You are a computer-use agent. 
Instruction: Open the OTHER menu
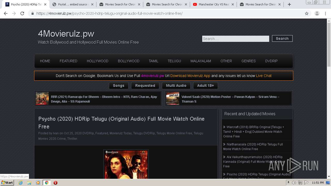[x=226, y=61]
